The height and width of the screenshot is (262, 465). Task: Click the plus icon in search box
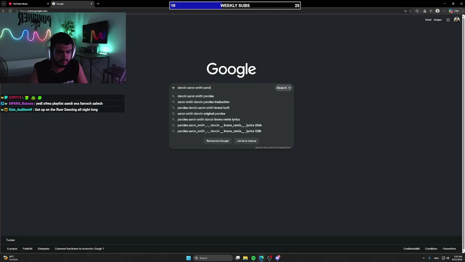(x=173, y=88)
